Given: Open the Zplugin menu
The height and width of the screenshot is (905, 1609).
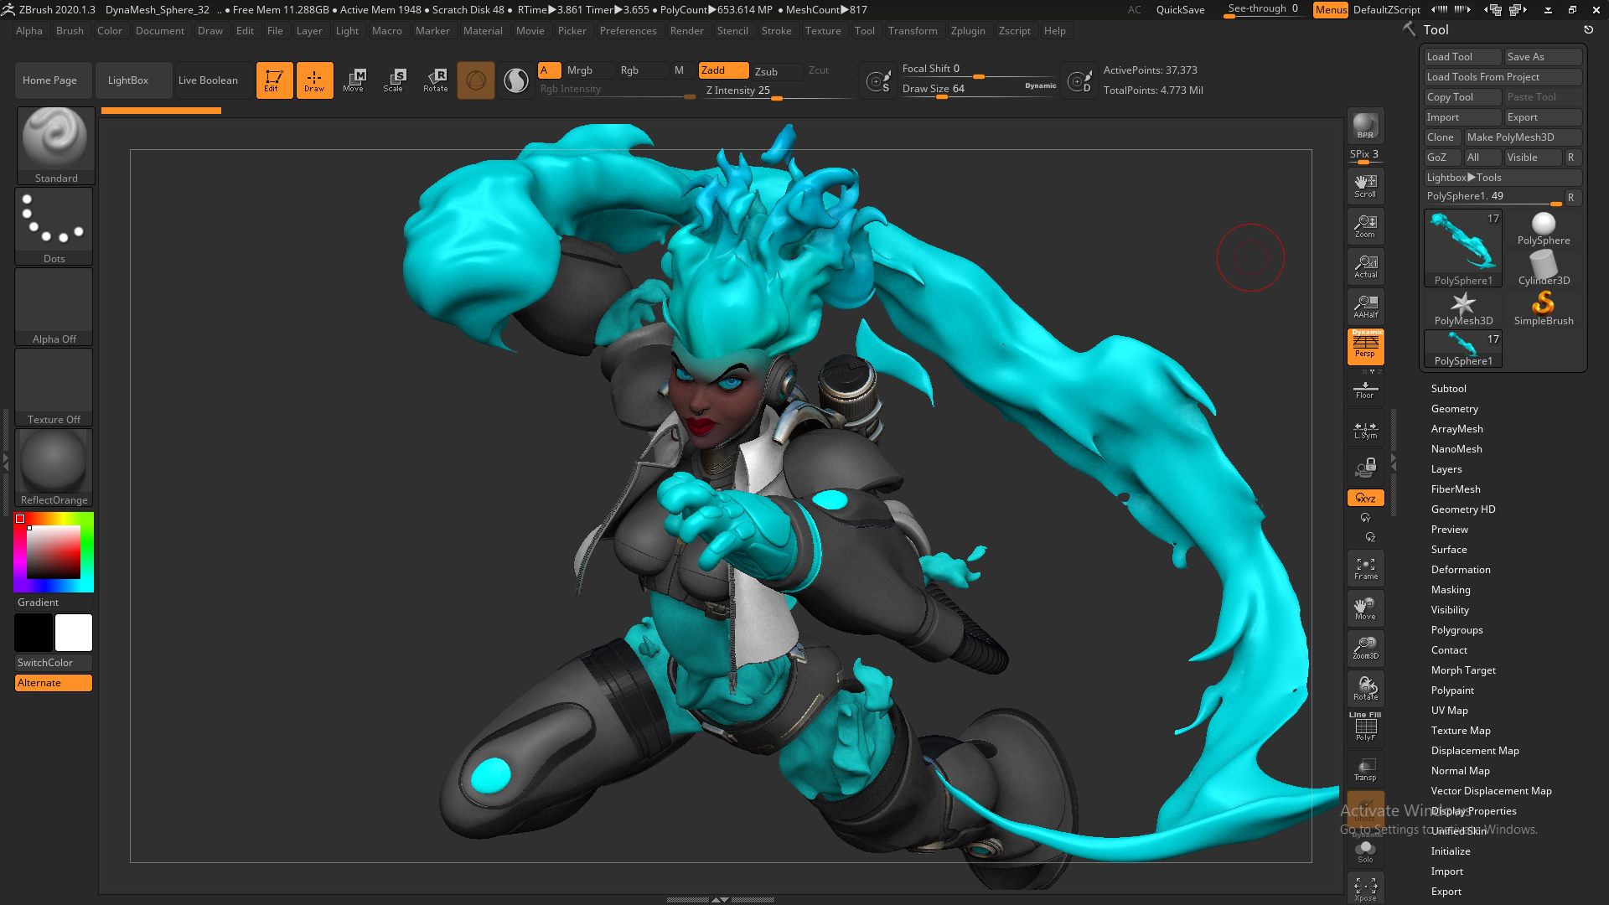Looking at the screenshot, I should (x=967, y=31).
